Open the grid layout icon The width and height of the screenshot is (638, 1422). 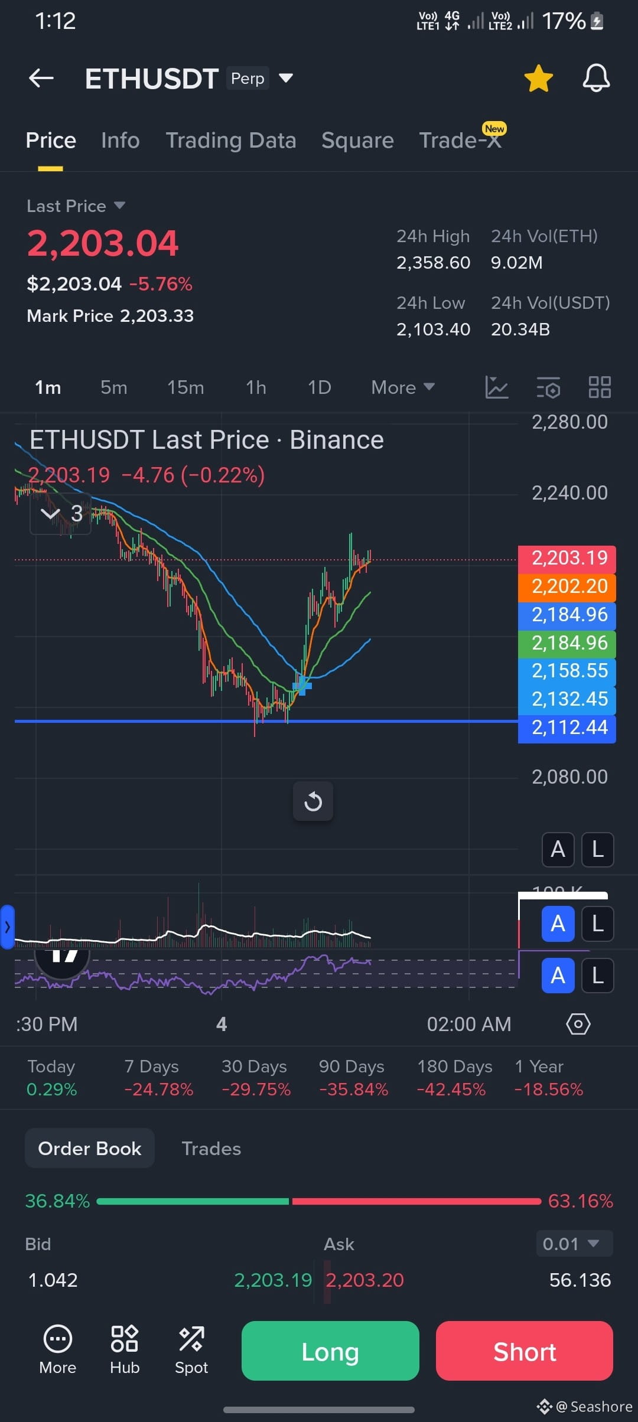tap(600, 387)
